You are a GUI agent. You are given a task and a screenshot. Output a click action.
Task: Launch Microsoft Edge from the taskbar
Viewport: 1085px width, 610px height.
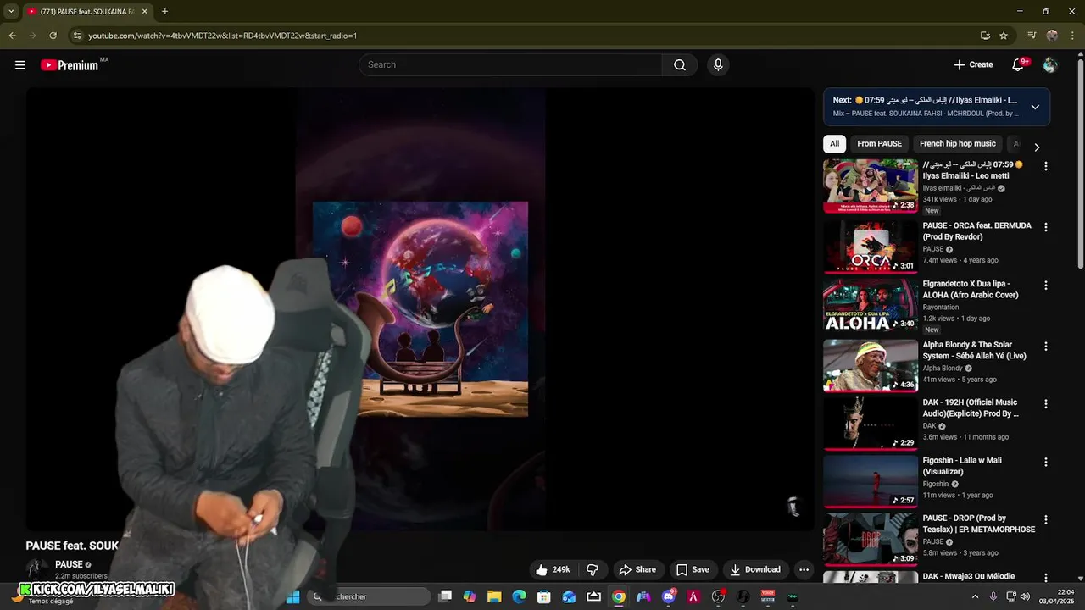[520, 596]
